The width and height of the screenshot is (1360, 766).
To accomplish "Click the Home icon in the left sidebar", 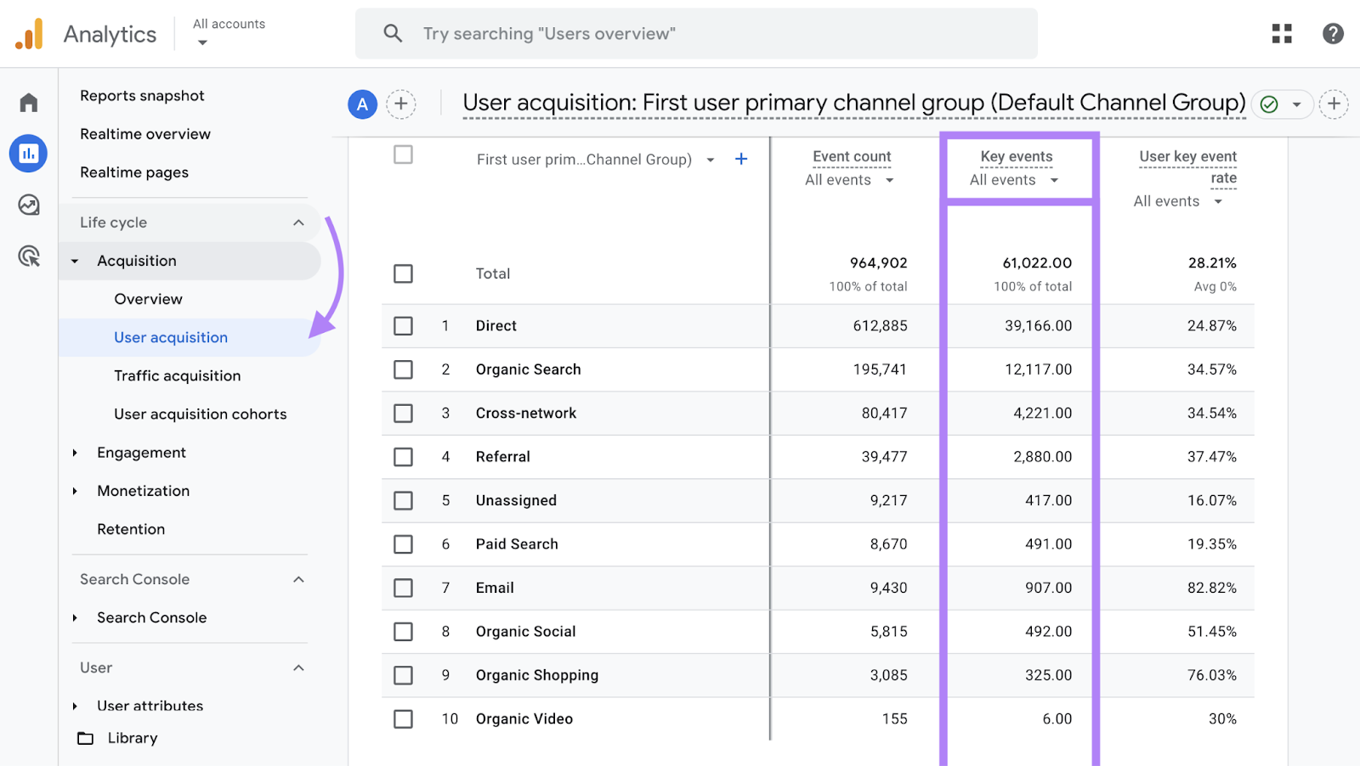I will point(28,102).
